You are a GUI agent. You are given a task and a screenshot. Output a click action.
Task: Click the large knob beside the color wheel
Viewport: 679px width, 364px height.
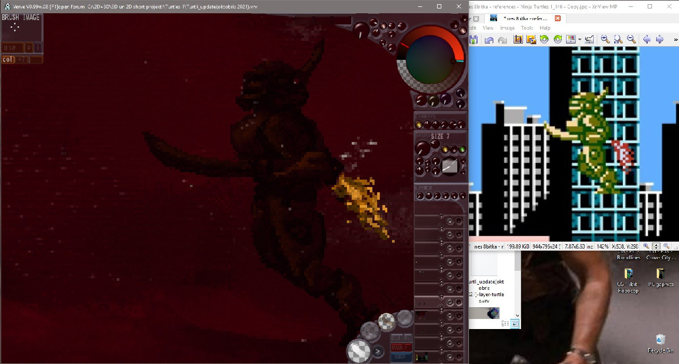[362, 29]
